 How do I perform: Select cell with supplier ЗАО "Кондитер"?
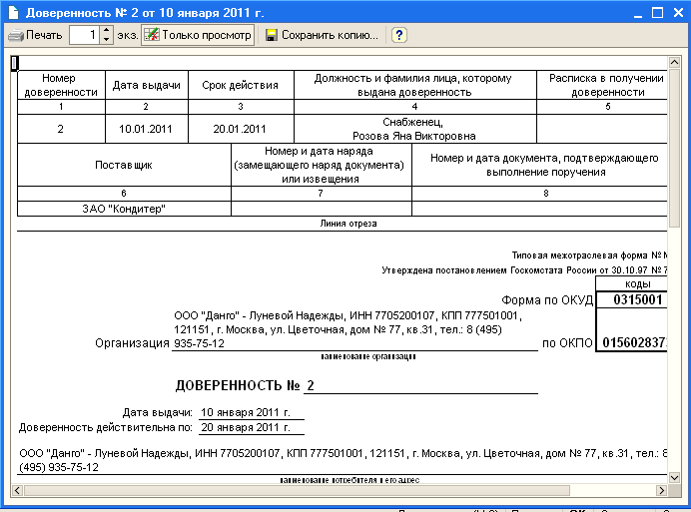(x=124, y=209)
